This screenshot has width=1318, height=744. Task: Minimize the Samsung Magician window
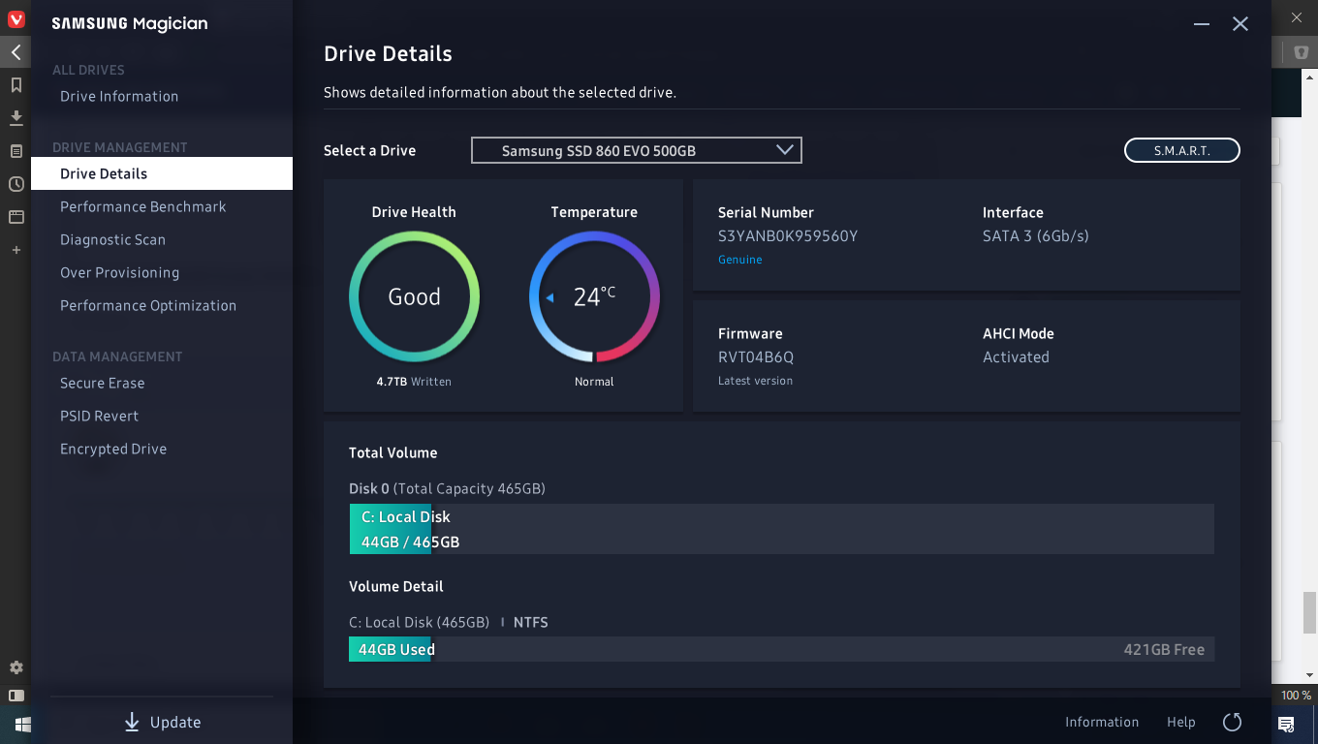[x=1202, y=24]
